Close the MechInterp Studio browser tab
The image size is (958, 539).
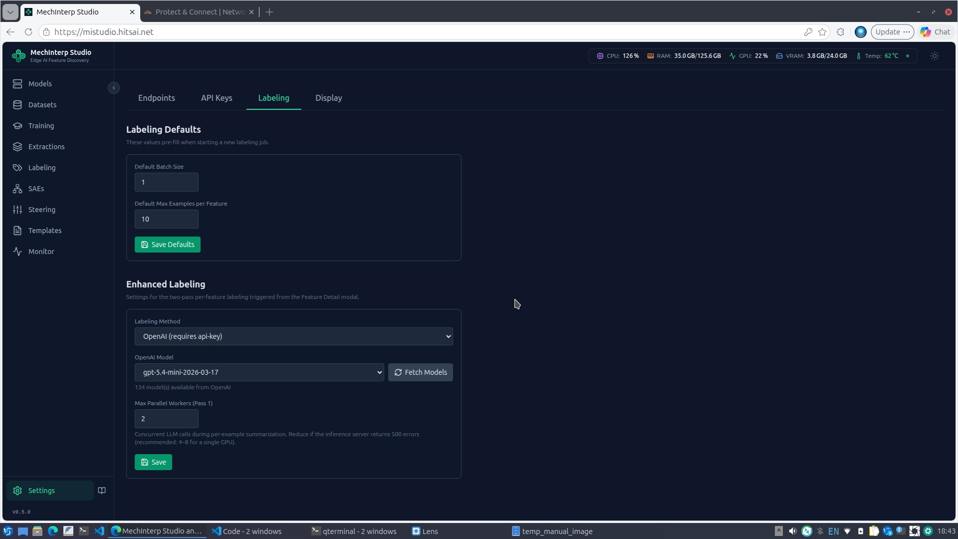tap(132, 12)
